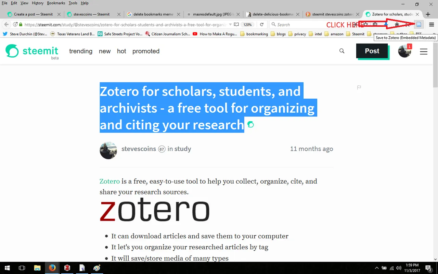Close the 'stevescoins — Steemit' tab
The image size is (438, 274).
pos(119,14)
